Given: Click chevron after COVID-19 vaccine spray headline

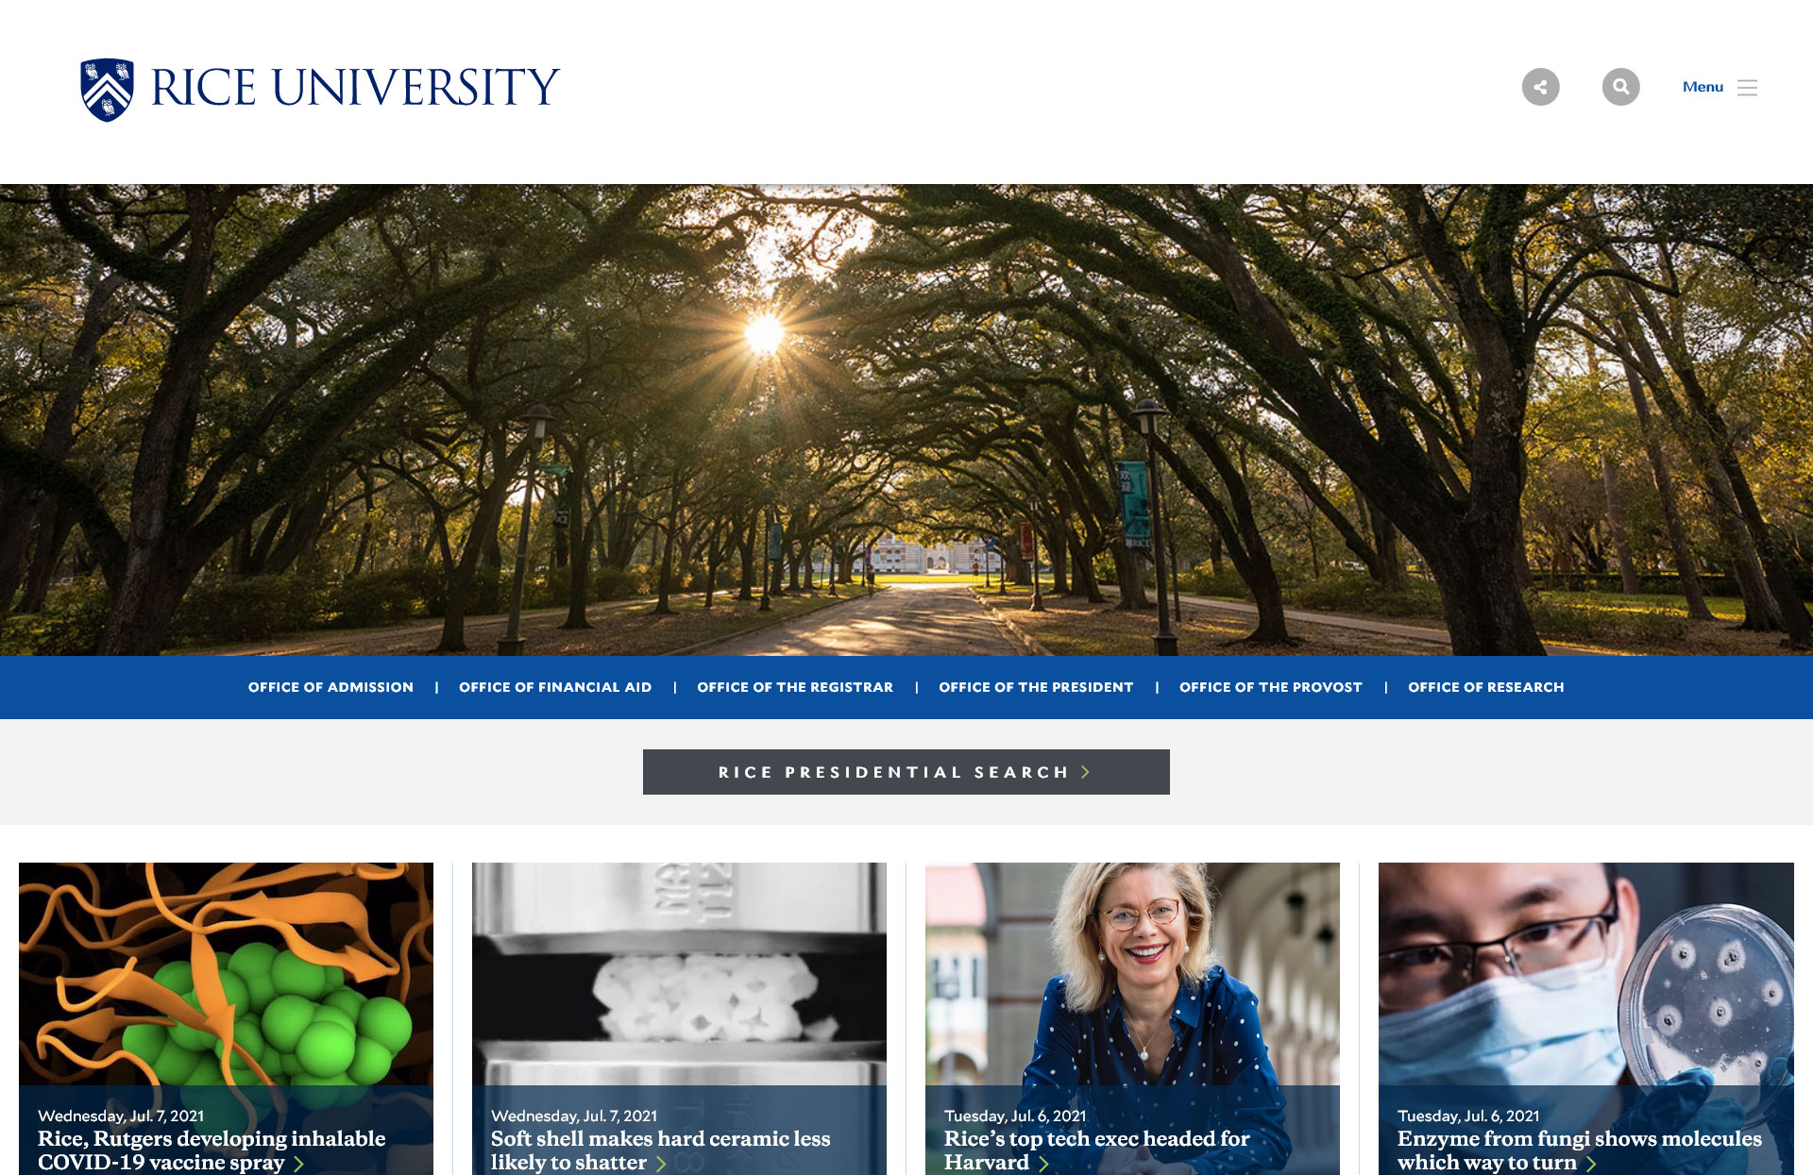Looking at the screenshot, I should 298,1164.
